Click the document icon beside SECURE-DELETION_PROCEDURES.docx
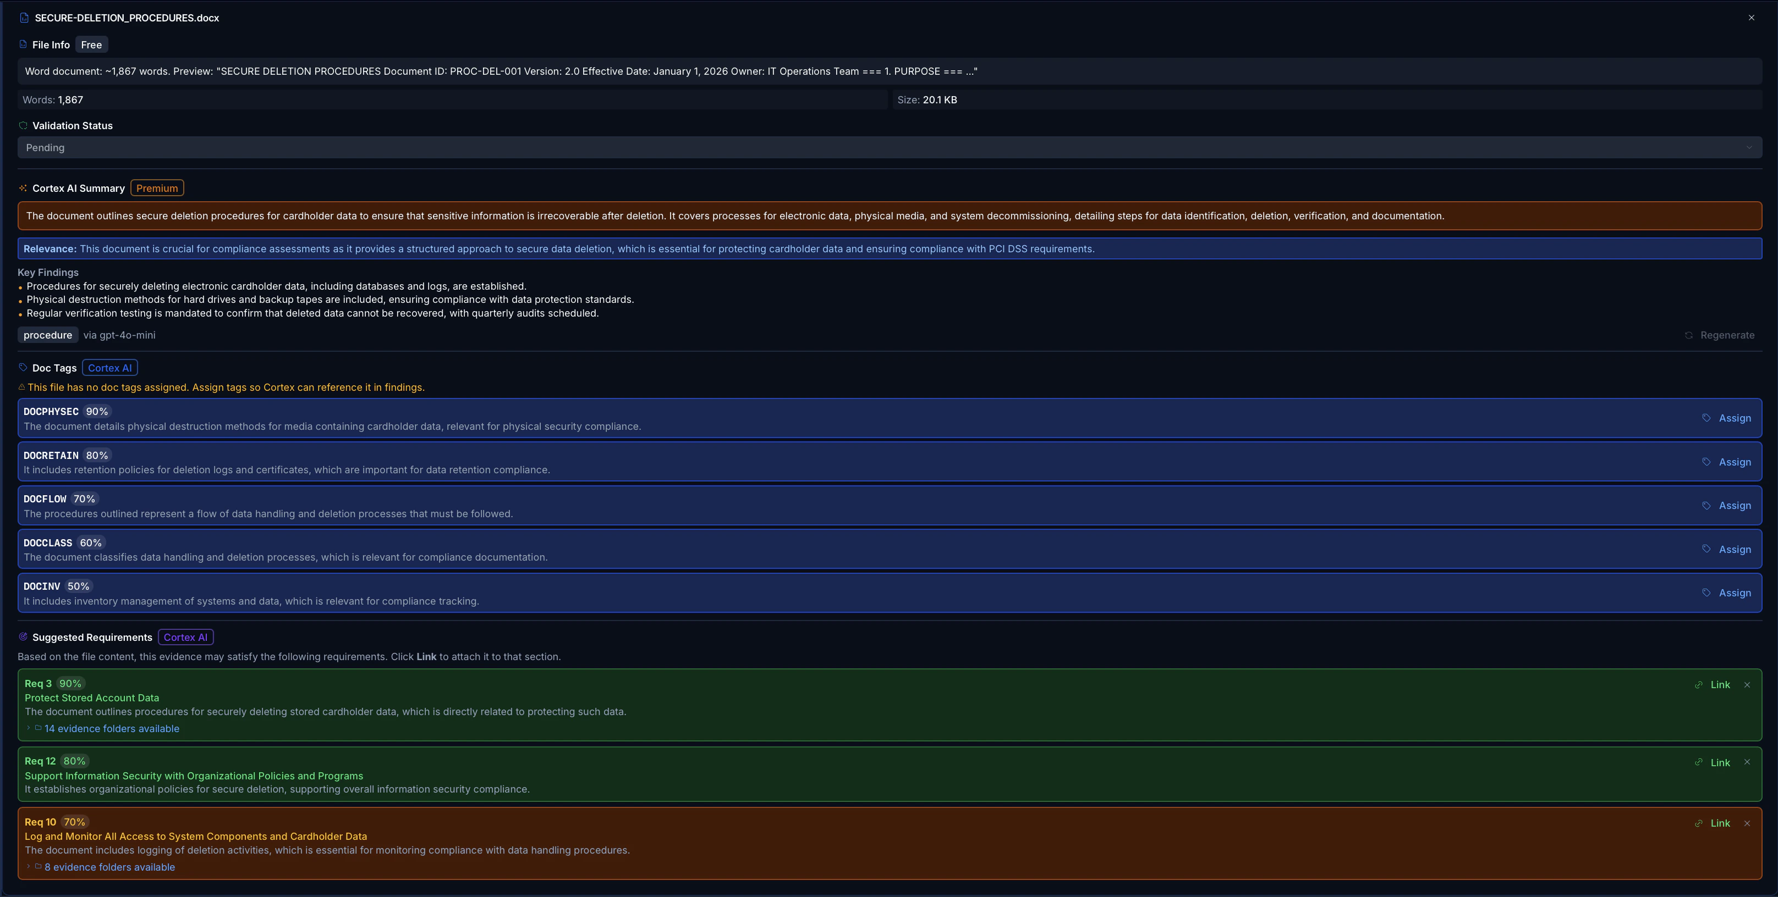1778x897 pixels. click(25, 18)
